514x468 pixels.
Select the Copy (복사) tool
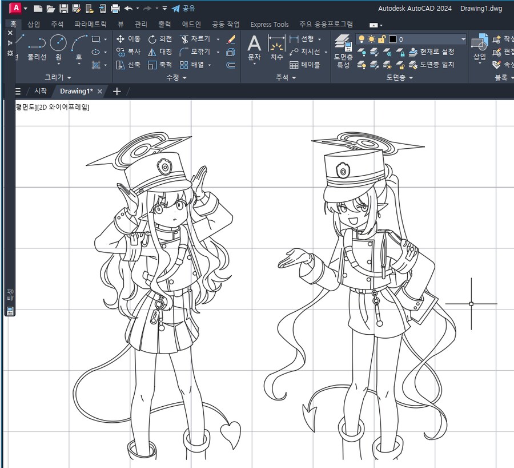click(128, 52)
